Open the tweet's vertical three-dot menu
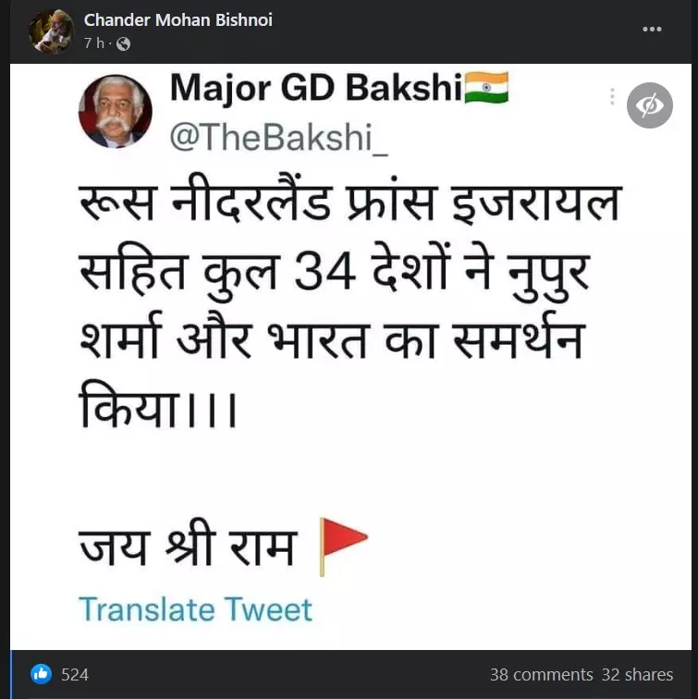This screenshot has width=698, height=699. pos(612,97)
